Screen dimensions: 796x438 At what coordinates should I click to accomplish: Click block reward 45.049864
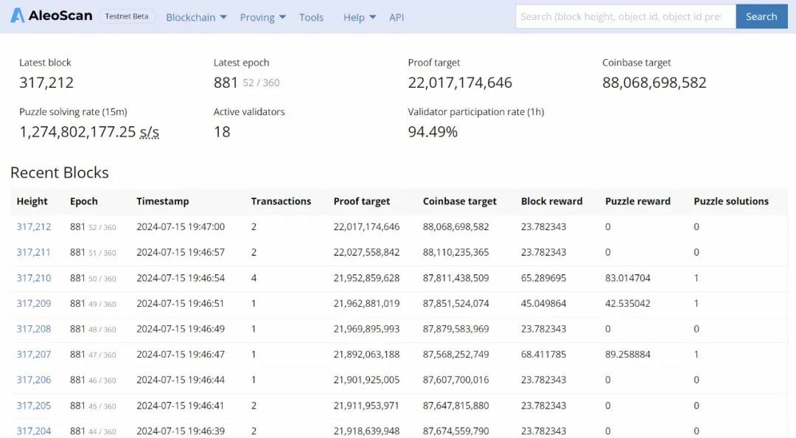[543, 303]
